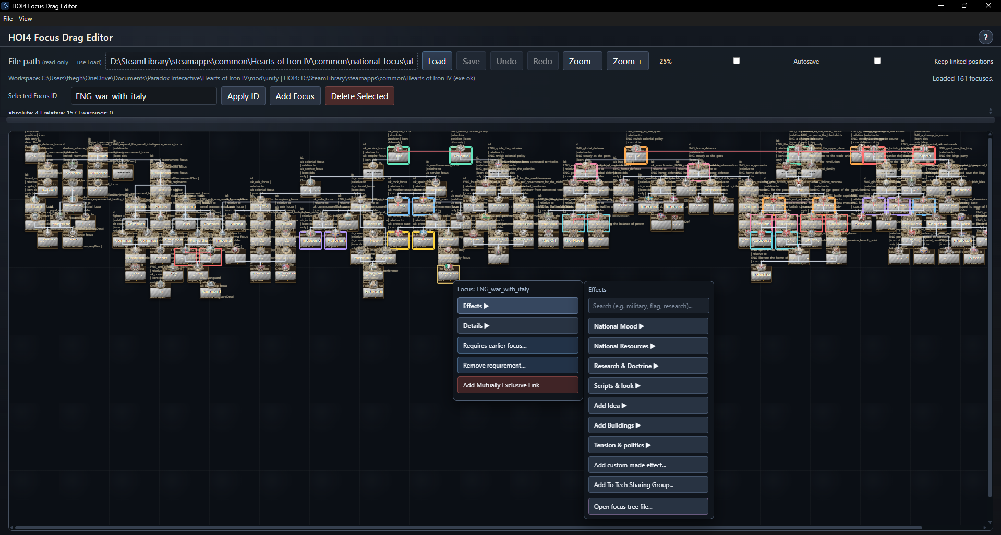1001x535 pixels.
Task: Select the green-outlined Colonial focus node
Action: pos(461,155)
